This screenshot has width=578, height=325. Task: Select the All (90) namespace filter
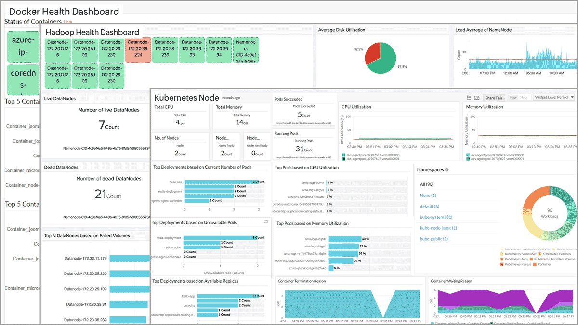pyautogui.click(x=427, y=184)
